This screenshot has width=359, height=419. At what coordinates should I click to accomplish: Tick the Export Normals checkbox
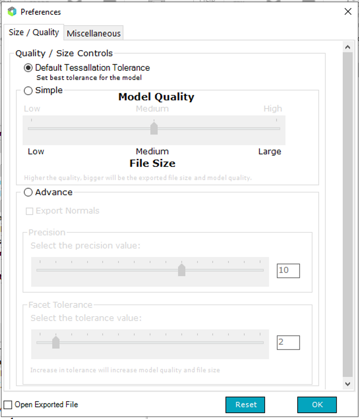(30, 211)
